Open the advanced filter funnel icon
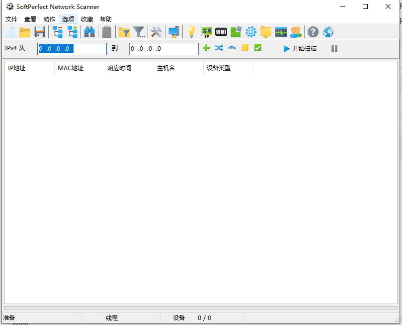The height and width of the screenshot is (325, 402). coord(139,32)
